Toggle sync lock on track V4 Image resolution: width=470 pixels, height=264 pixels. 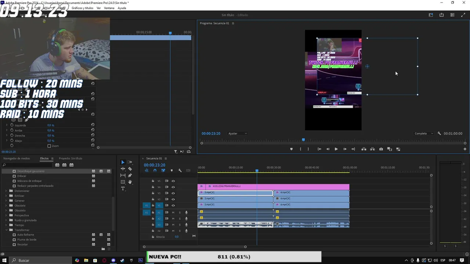[x=166, y=187]
